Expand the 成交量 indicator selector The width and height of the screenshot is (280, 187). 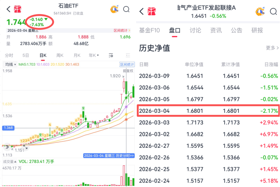(x=10, y=162)
